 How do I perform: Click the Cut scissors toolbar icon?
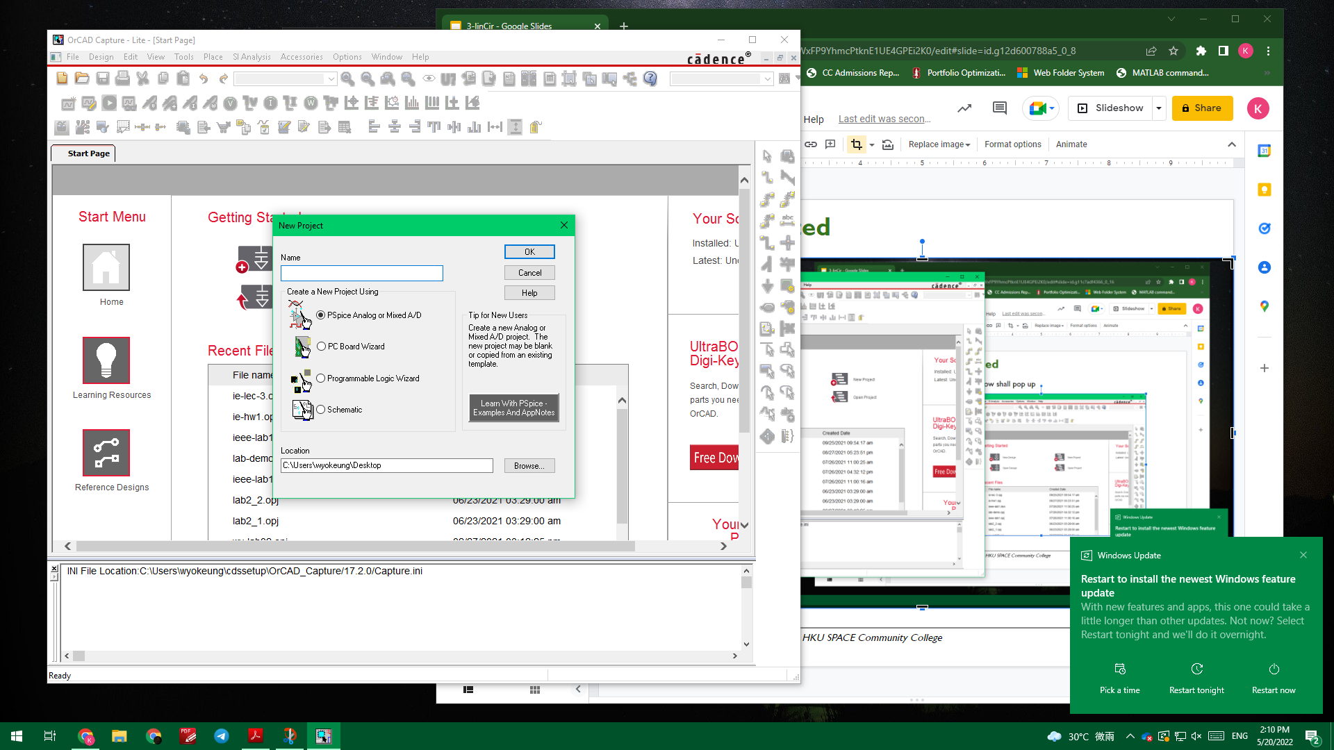click(x=142, y=78)
